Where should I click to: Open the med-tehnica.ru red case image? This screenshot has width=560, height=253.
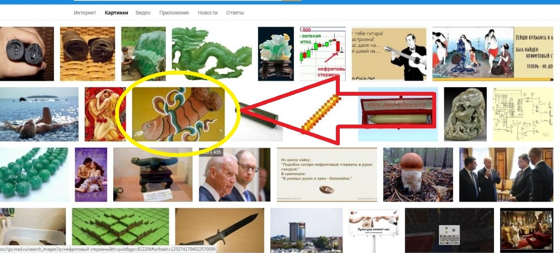[x=398, y=114]
